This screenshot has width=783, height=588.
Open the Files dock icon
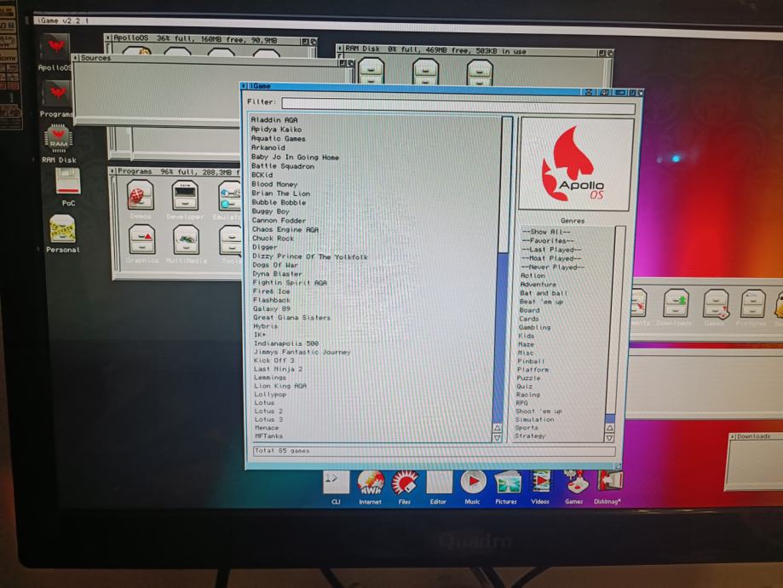coord(405,483)
